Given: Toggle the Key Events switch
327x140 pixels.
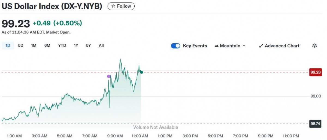Looking at the screenshot, I should tap(175, 46).
